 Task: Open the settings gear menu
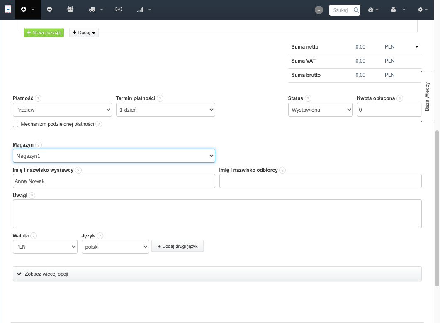point(422,10)
